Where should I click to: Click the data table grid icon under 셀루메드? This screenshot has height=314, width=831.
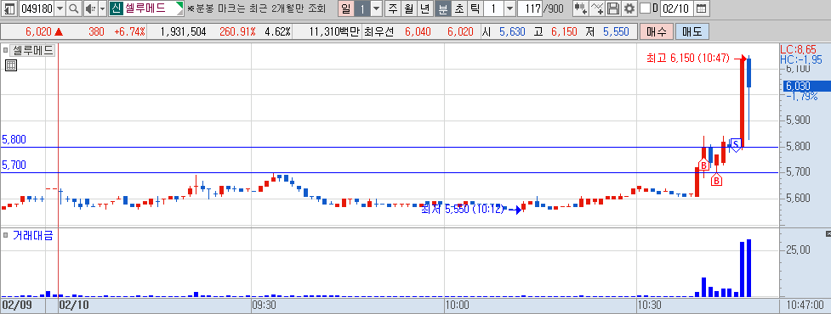click(11, 65)
